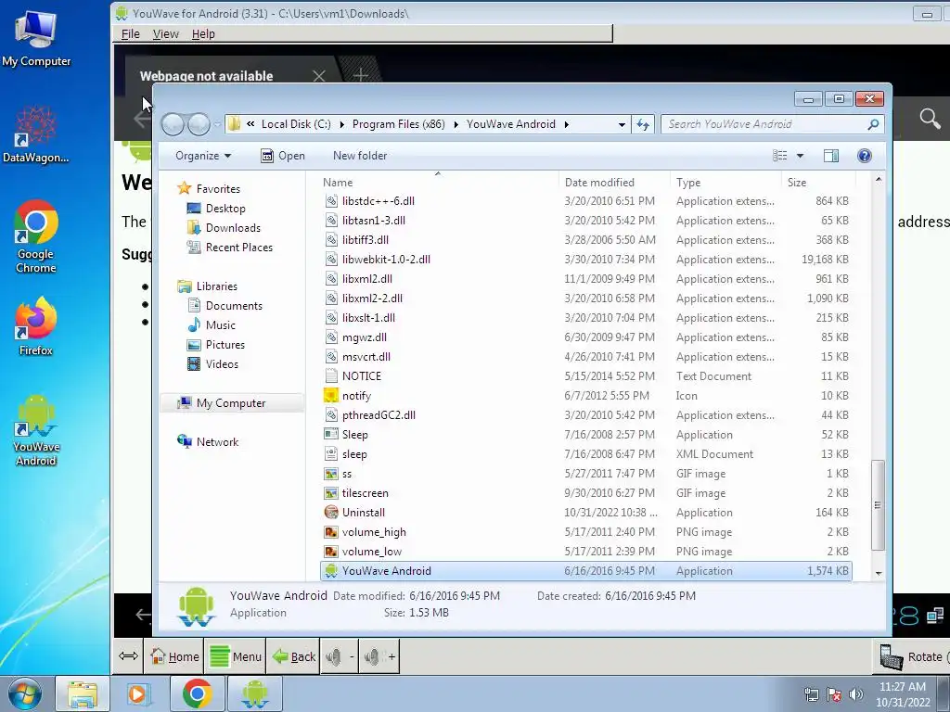The image size is (950, 712).
Task: Click the New folder button
Action: pos(360,156)
